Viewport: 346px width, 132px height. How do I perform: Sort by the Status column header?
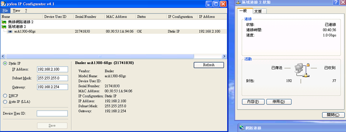tap(151, 16)
